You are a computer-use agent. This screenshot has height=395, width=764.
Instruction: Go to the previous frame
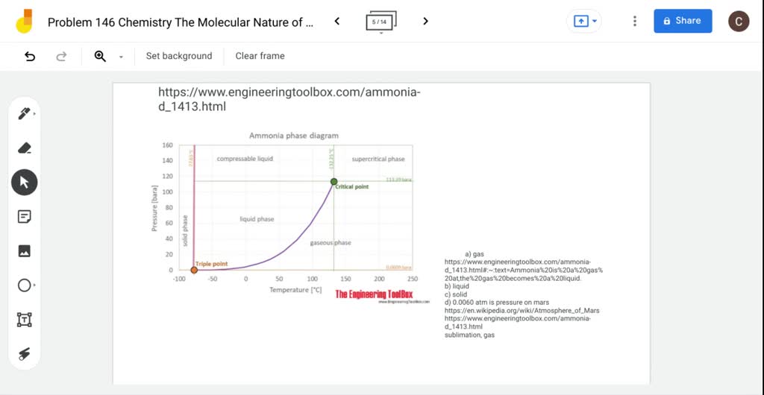coord(337,21)
